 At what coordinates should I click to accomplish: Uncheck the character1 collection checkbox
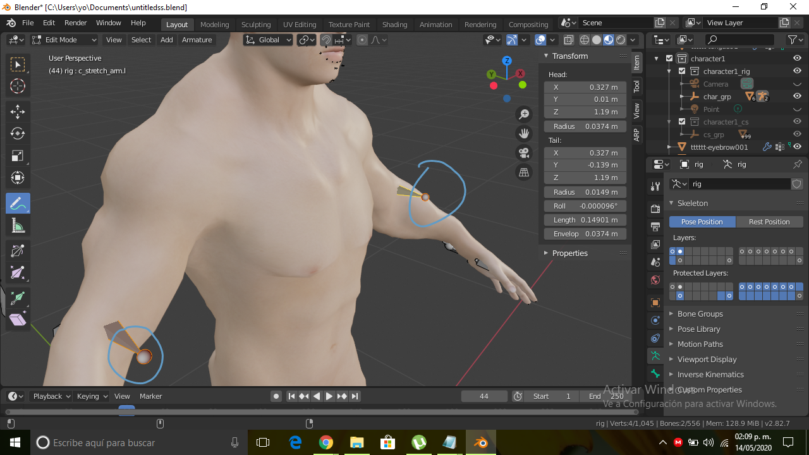(x=669, y=59)
